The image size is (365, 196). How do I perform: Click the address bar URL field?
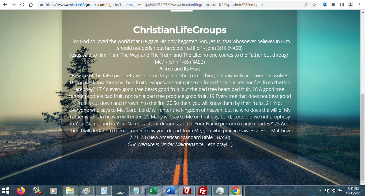point(161,5)
